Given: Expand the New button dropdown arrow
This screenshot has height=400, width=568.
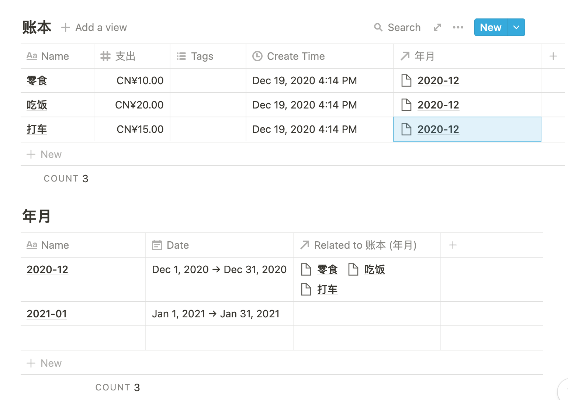Looking at the screenshot, I should [x=516, y=27].
